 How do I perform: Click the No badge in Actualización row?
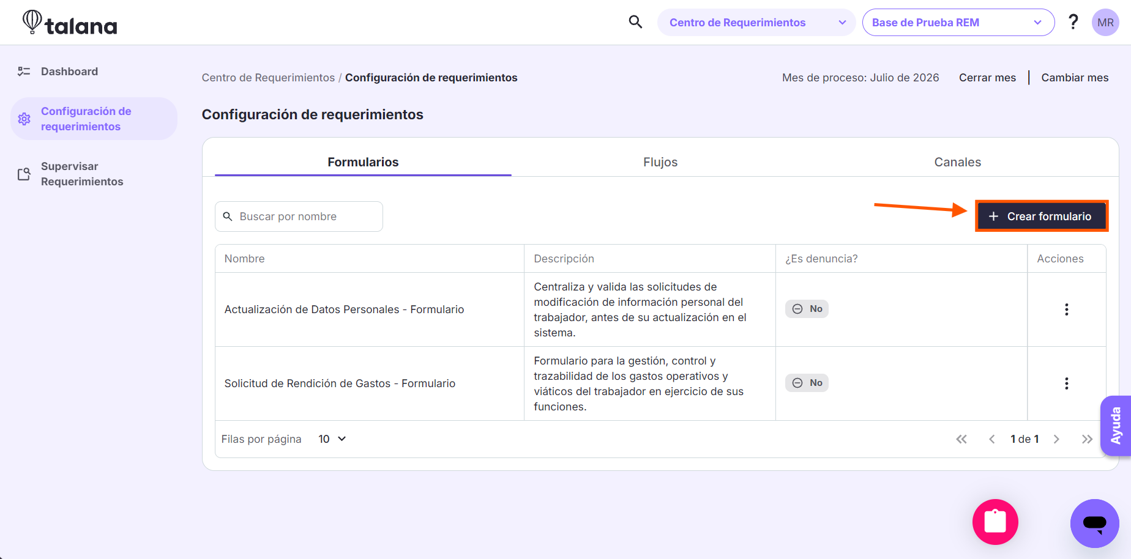point(807,309)
